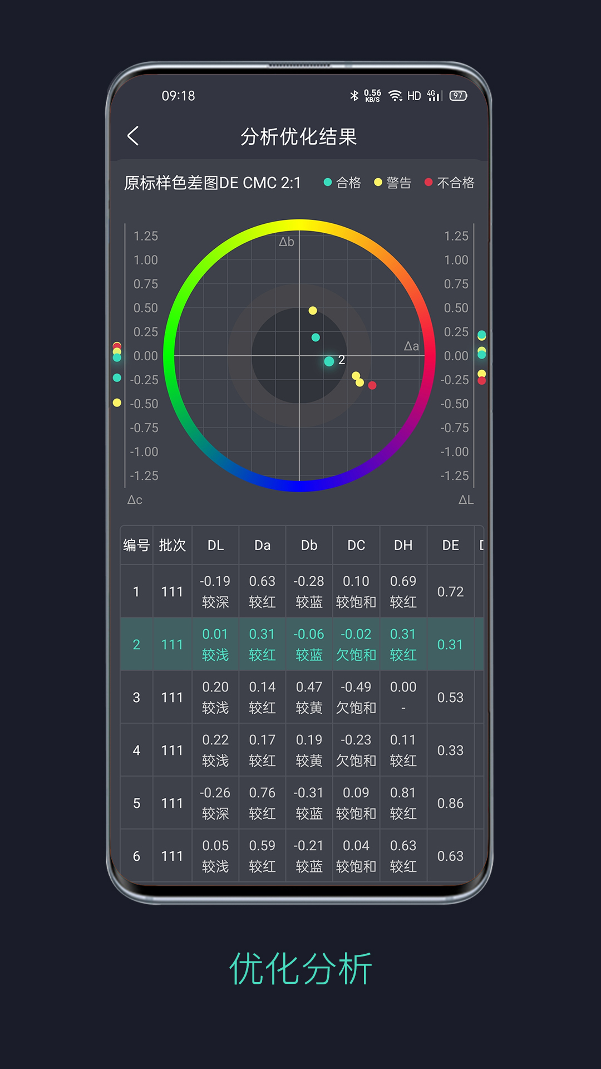The height and width of the screenshot is (1069, 601).
Task: Click the battery level indicator
Action: point(458,96)
